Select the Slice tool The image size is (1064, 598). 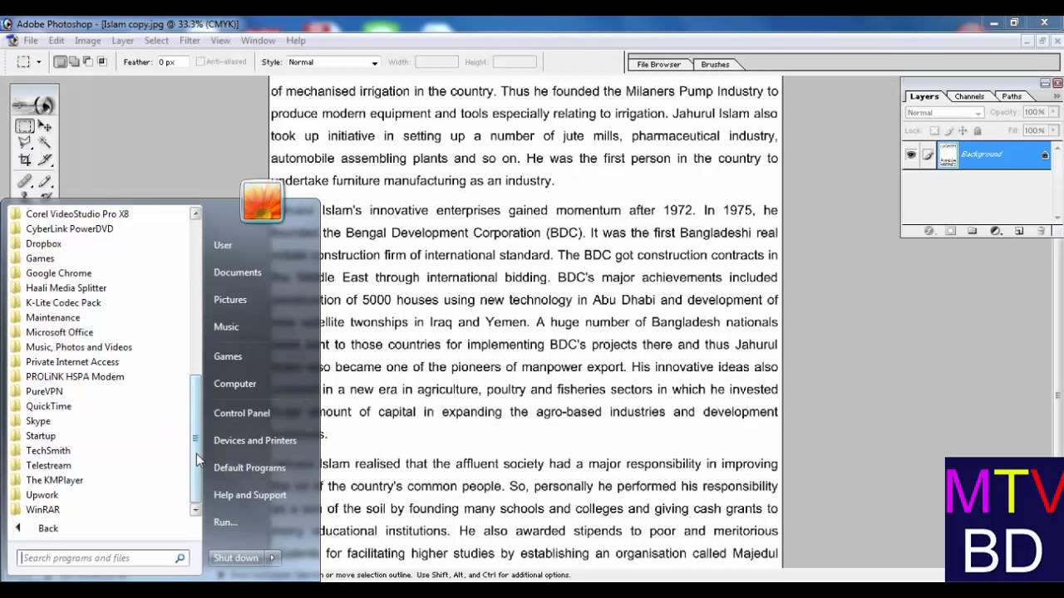click(45, 159)
